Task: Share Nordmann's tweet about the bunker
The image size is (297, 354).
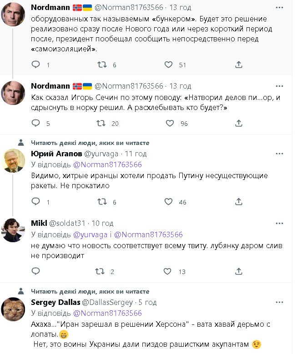Action: 238,65
